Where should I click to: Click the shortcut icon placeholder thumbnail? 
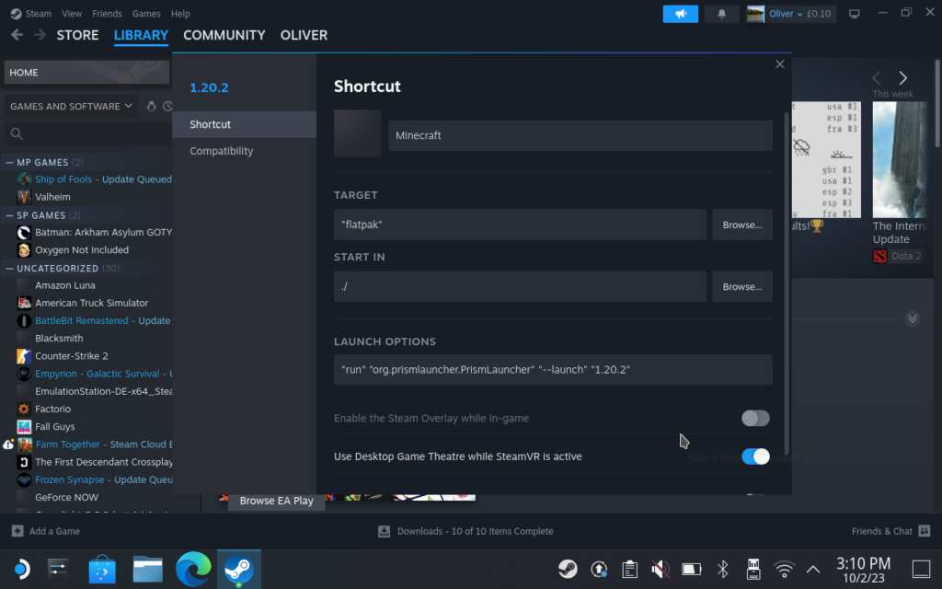coord(358,133)
